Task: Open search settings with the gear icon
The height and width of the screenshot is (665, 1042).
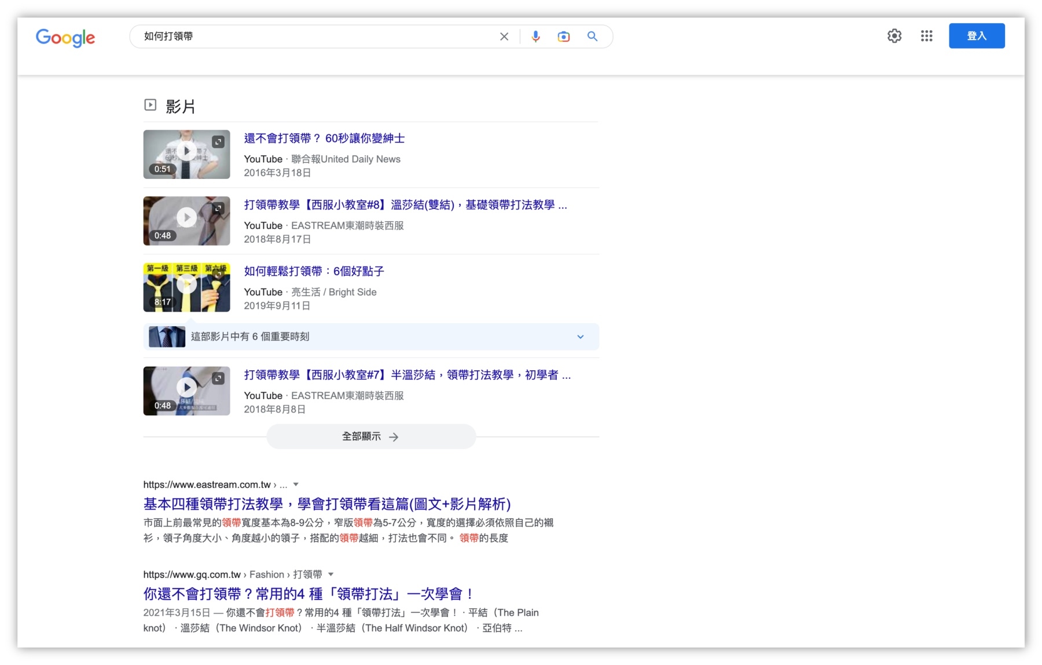Action: coord(894,36)
